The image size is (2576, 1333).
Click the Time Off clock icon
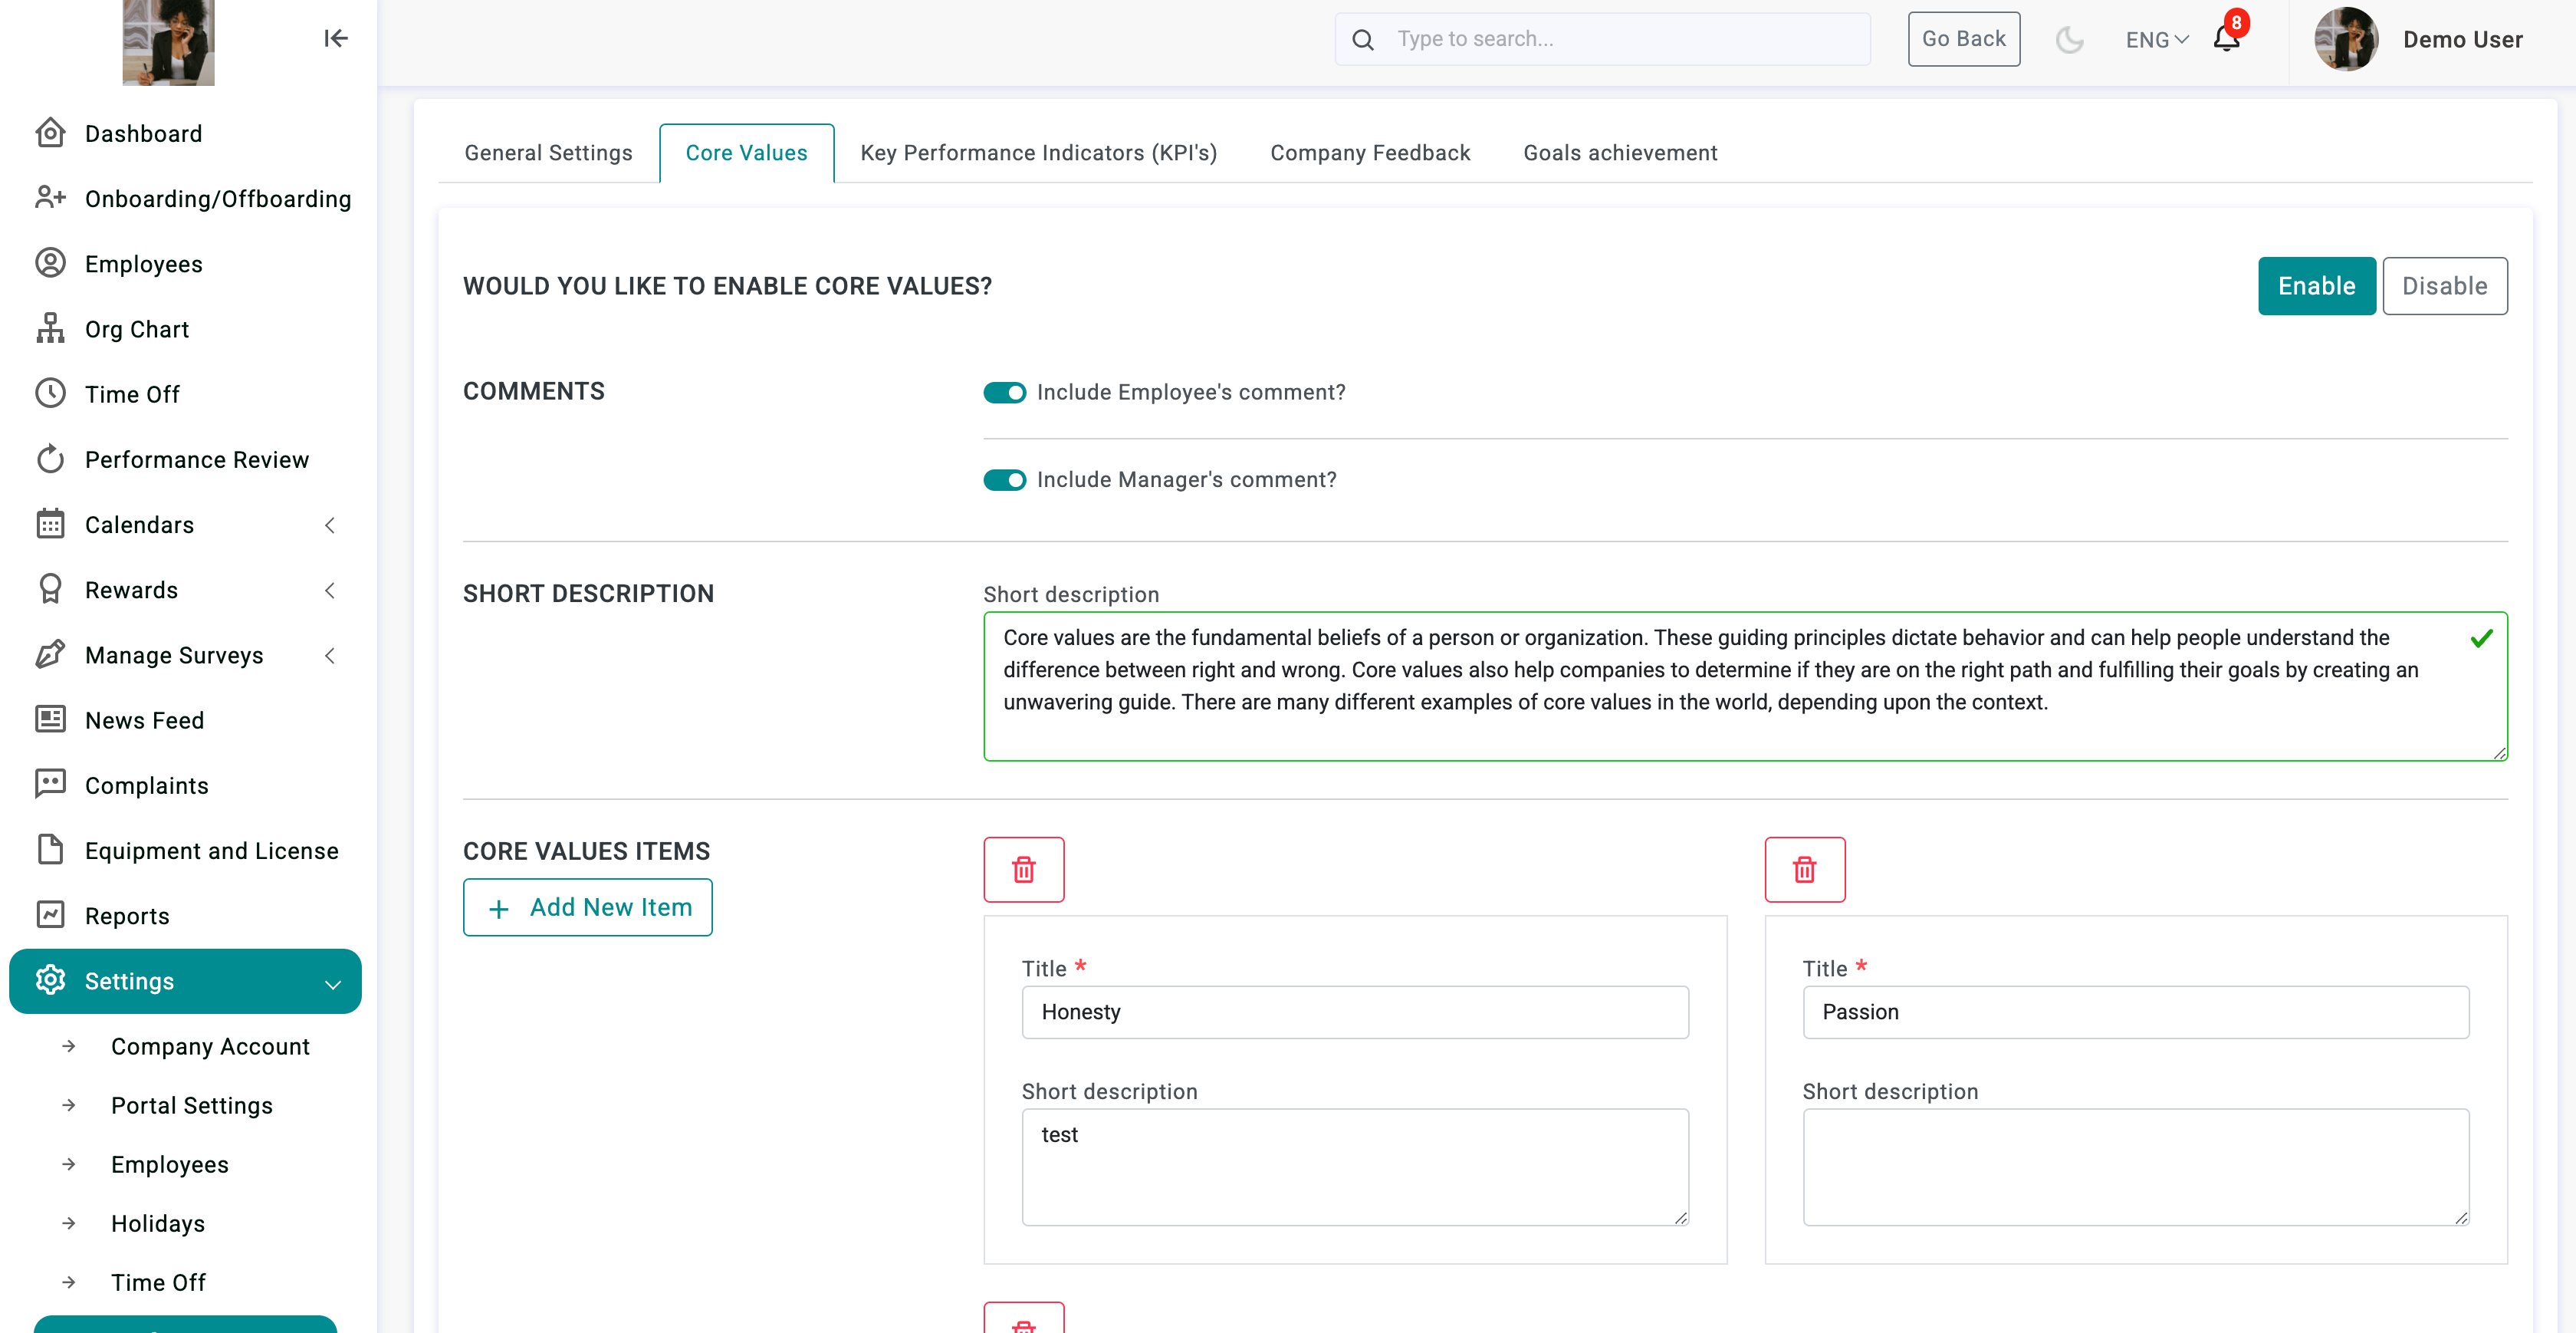pyautogui.click(x=50, y=393)
